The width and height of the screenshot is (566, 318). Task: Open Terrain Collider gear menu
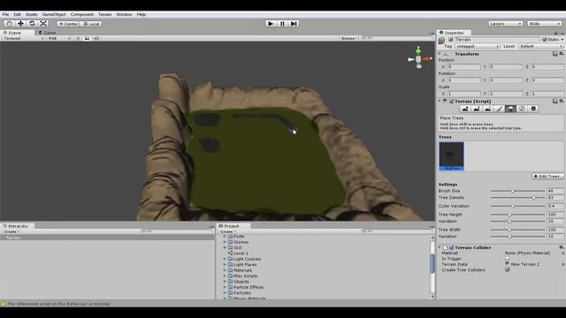562,247
